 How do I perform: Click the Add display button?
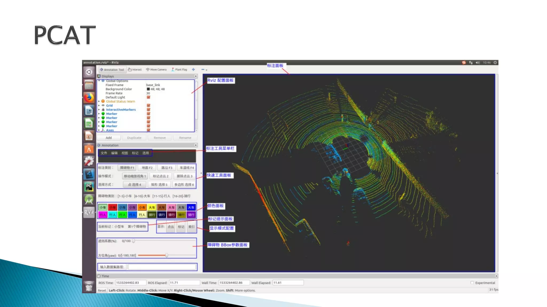coord(109,138)
